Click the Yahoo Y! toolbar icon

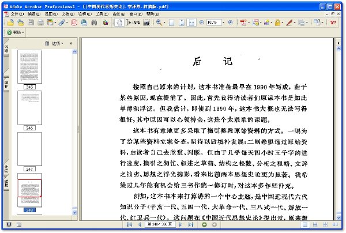333,22
